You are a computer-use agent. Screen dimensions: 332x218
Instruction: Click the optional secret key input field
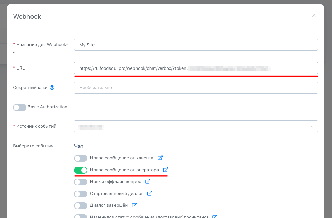pos(196,87)
